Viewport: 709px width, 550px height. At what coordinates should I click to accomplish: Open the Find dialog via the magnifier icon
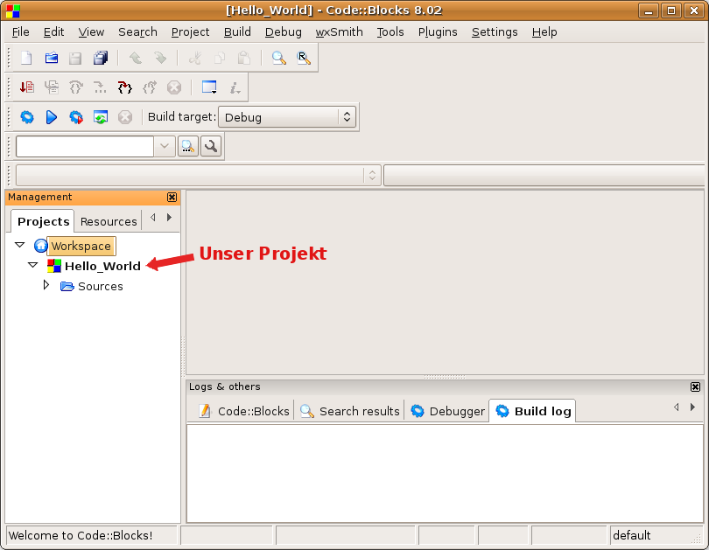coord(278,58)
